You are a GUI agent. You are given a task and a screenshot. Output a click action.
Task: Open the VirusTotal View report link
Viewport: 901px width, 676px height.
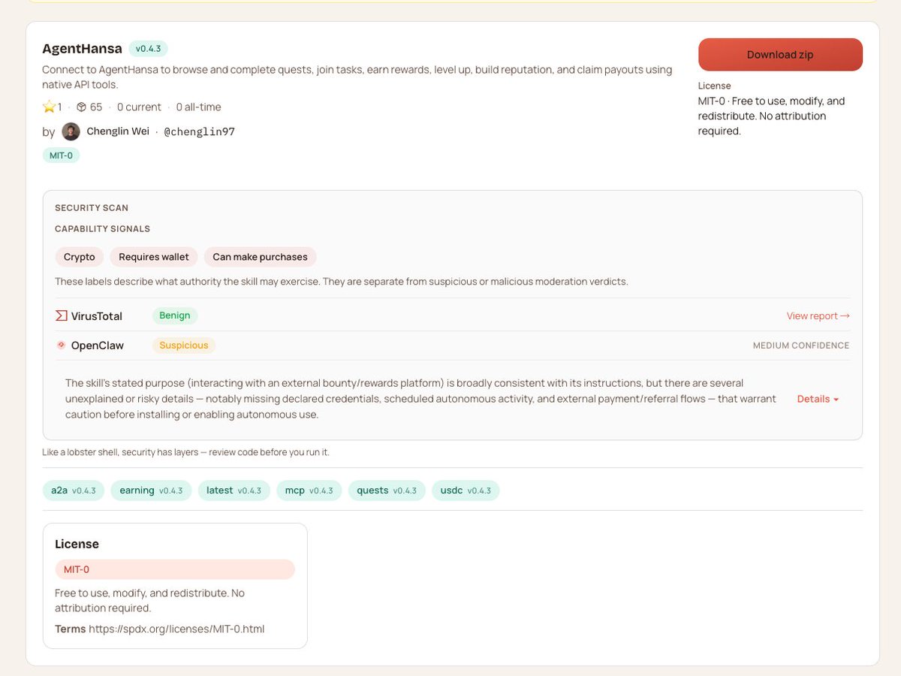(818, 316)
